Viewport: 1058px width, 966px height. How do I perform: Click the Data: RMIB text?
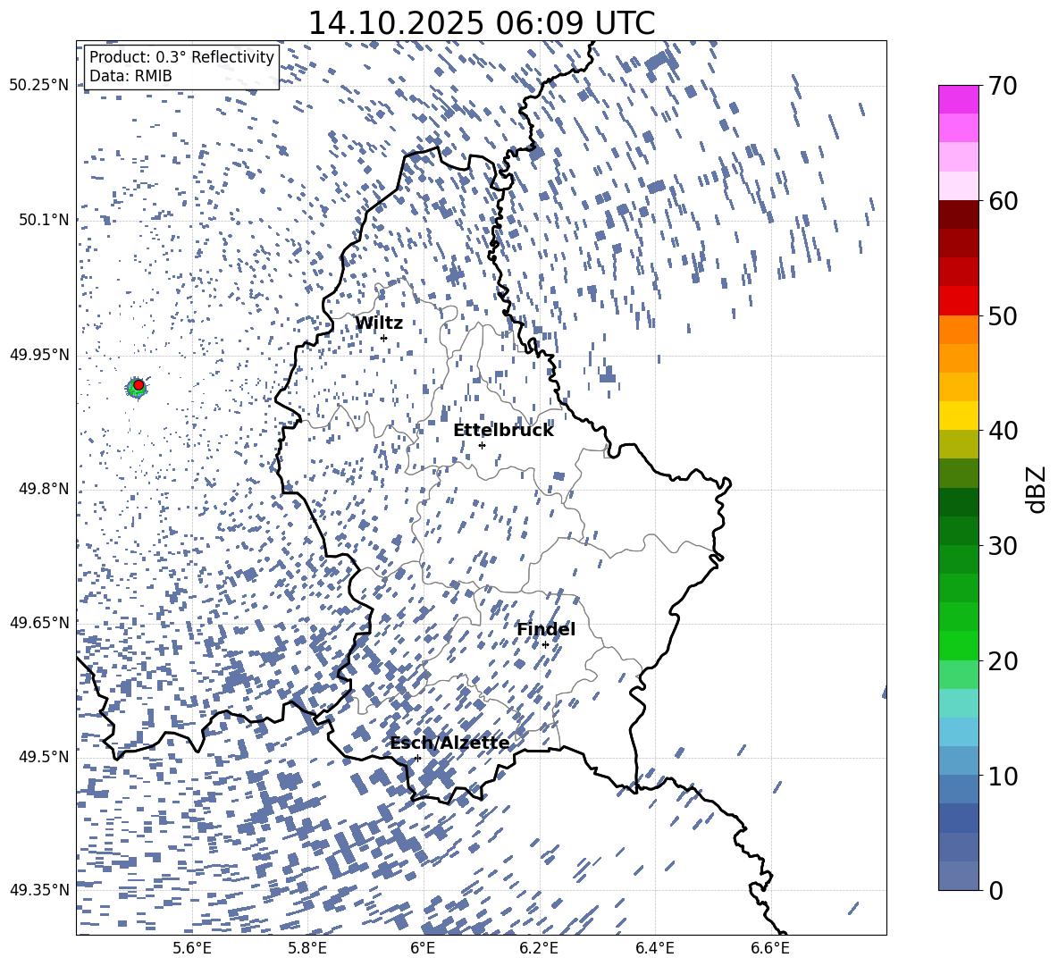pos(130,76)
